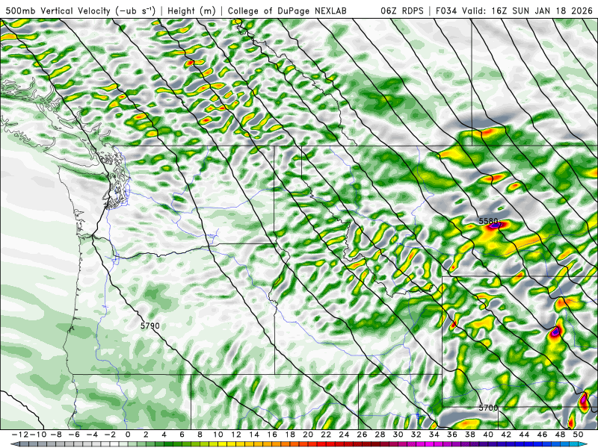The height and width of the screenshot is (448, 598).
Task: Click the '-4' value on the color scale
Action: click(91, 435)
